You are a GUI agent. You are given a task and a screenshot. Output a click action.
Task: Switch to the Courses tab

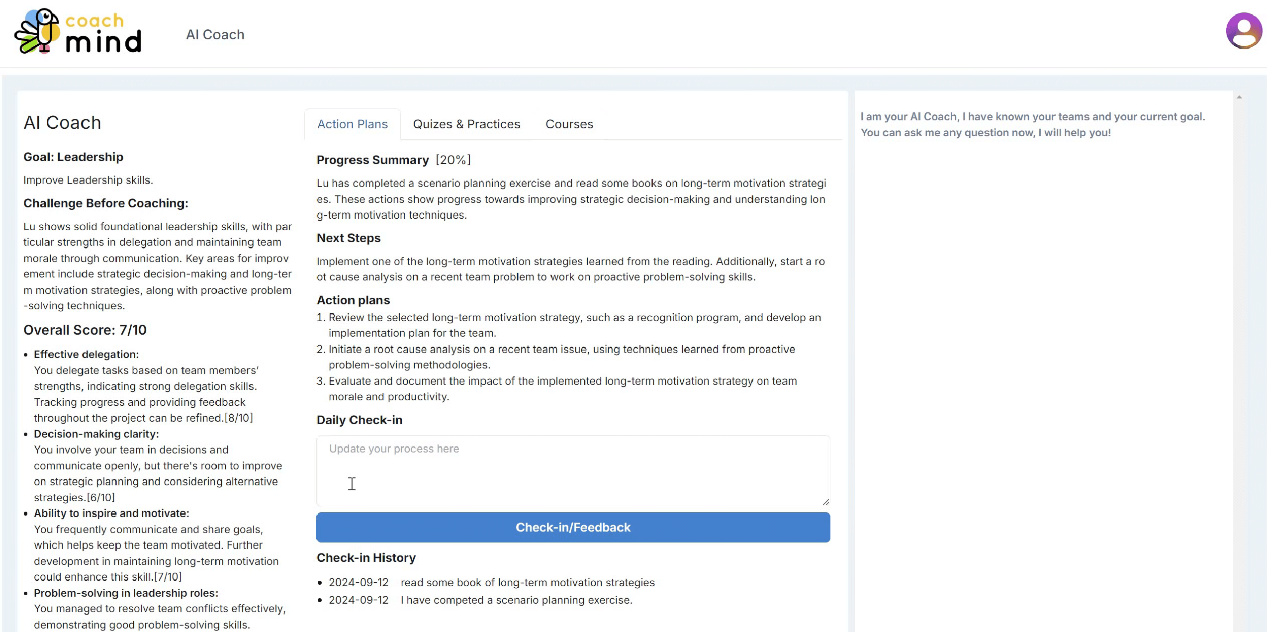pos(569,124)
